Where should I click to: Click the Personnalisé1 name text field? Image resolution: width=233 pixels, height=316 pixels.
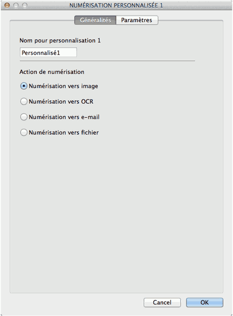click(48, 52)
